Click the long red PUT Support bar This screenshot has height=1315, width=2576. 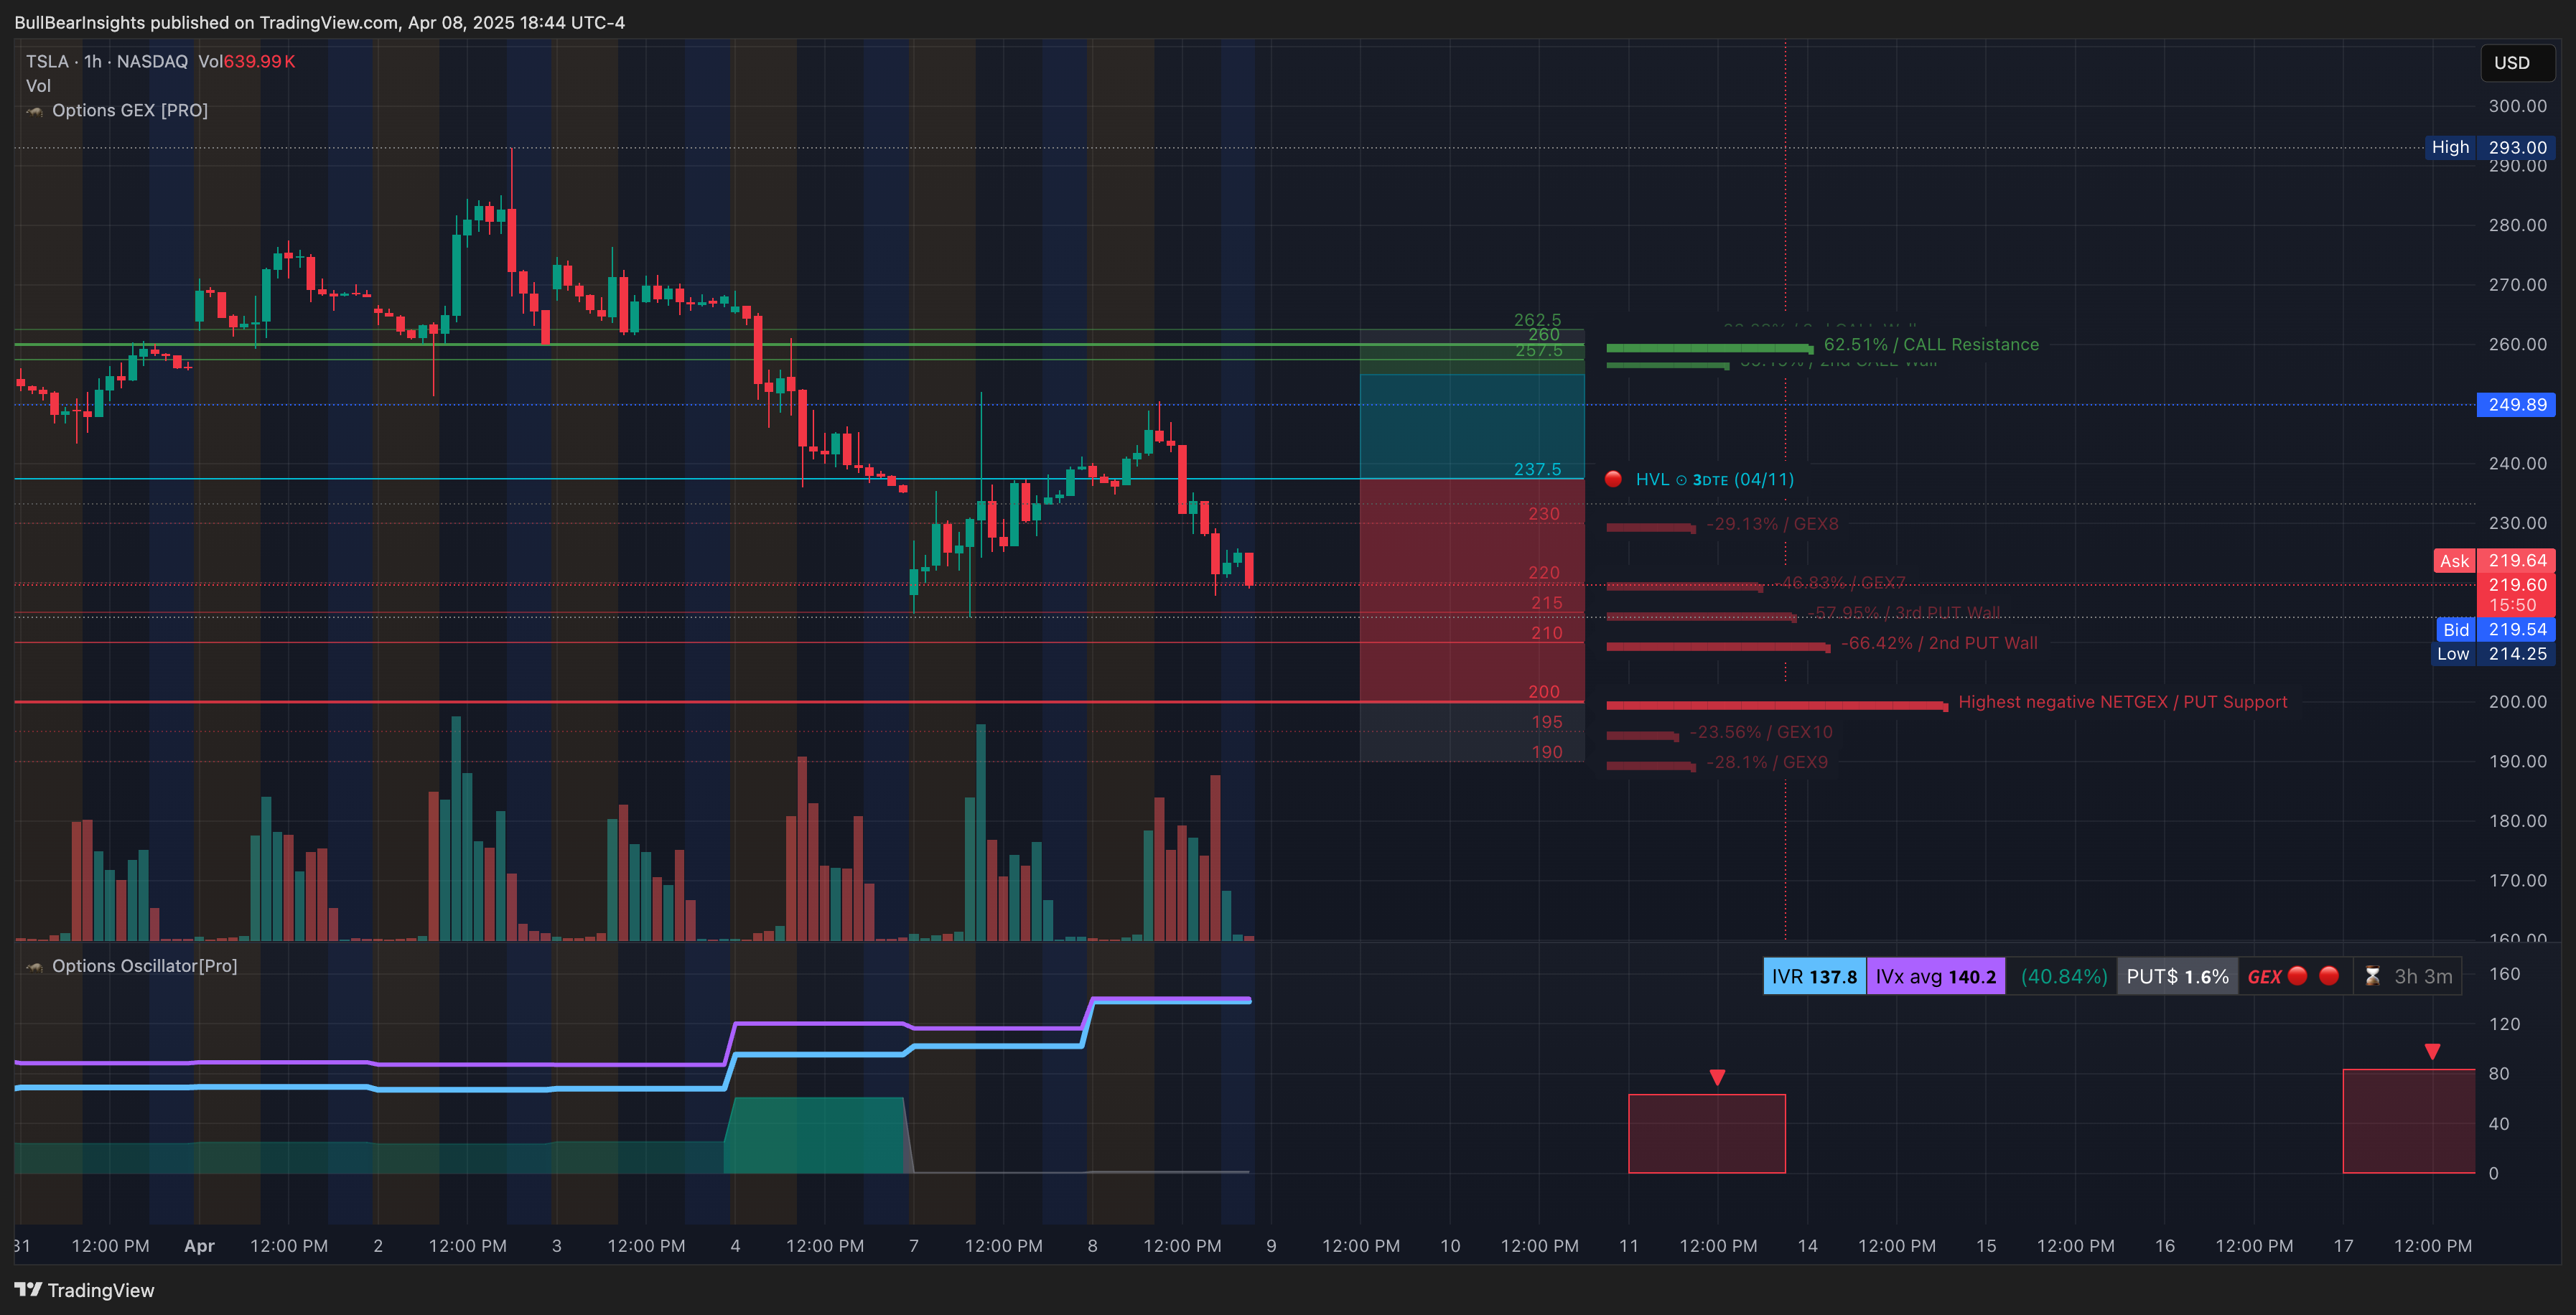[x=1777, y=706]
